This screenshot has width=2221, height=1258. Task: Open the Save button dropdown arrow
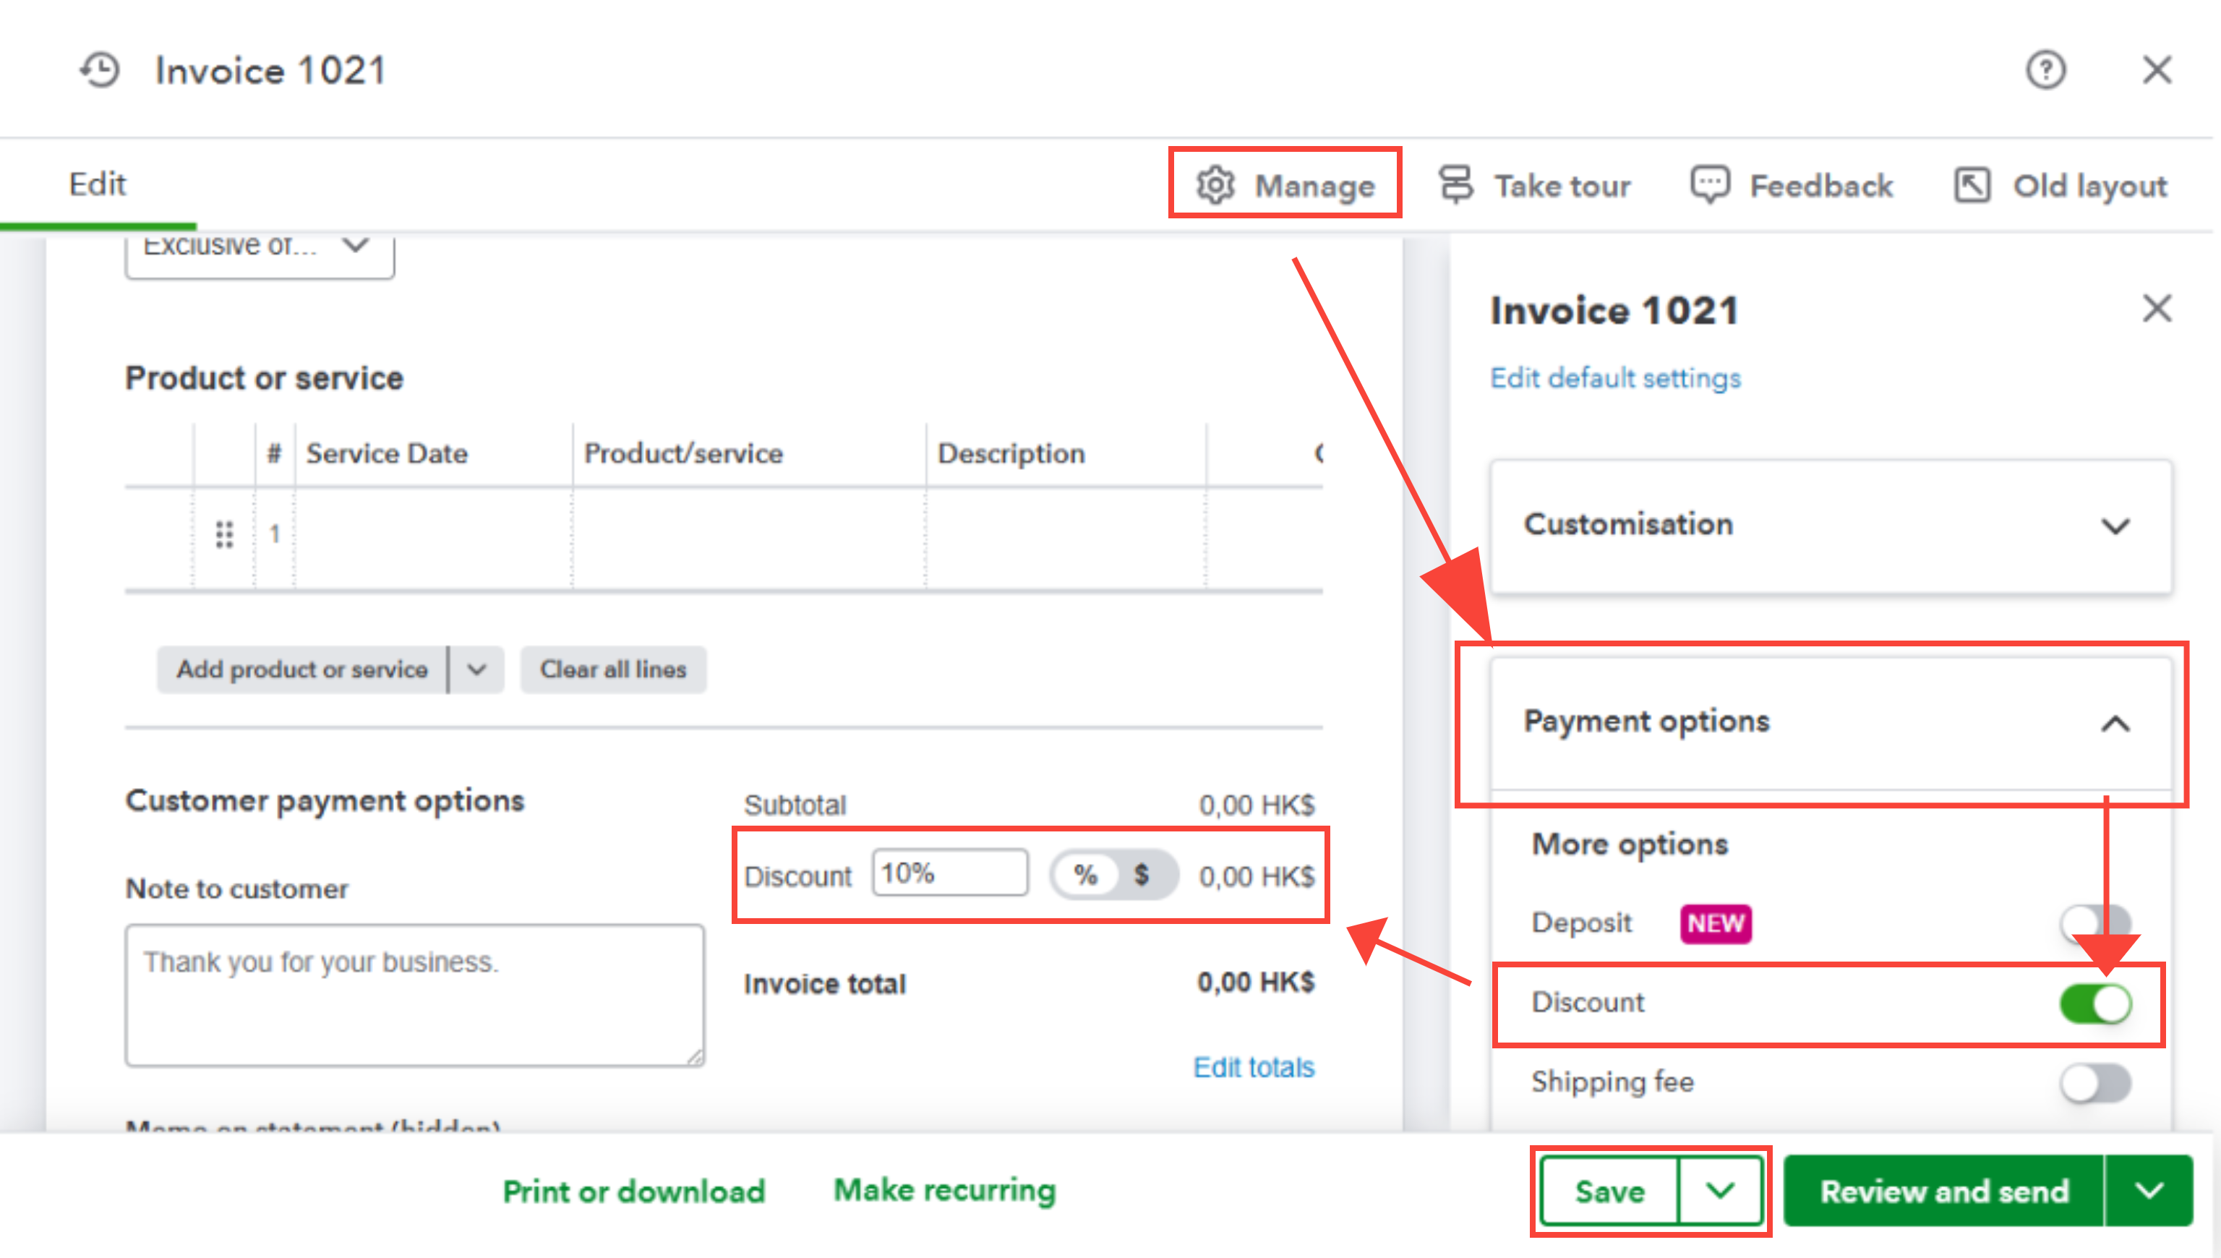click(1720, 1191)
